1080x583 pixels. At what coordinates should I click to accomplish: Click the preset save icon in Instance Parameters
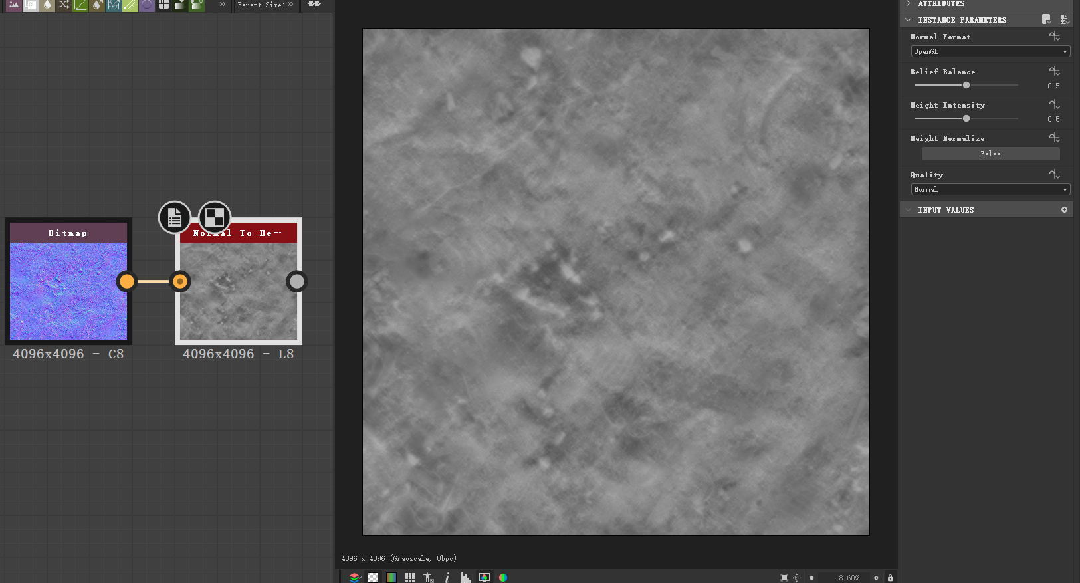[1047, 19]
